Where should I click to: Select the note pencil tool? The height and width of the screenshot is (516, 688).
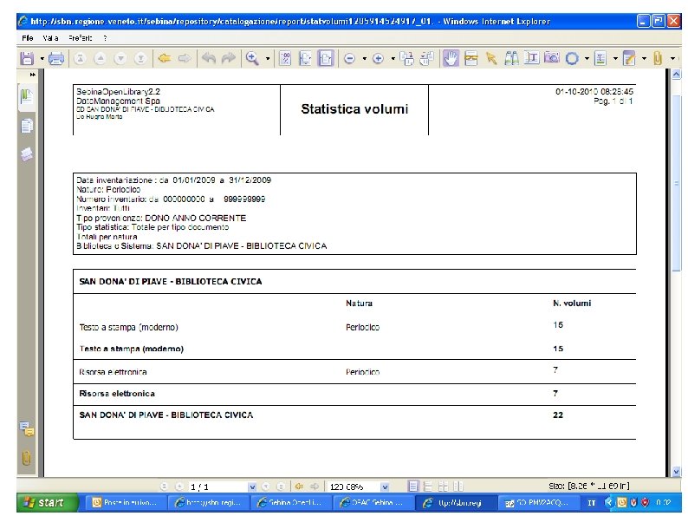coord(629,58)
